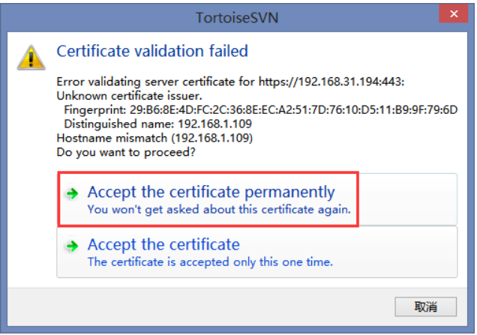
Task: Click the 取消 cancel button
Action: click(x=425, y=307)
